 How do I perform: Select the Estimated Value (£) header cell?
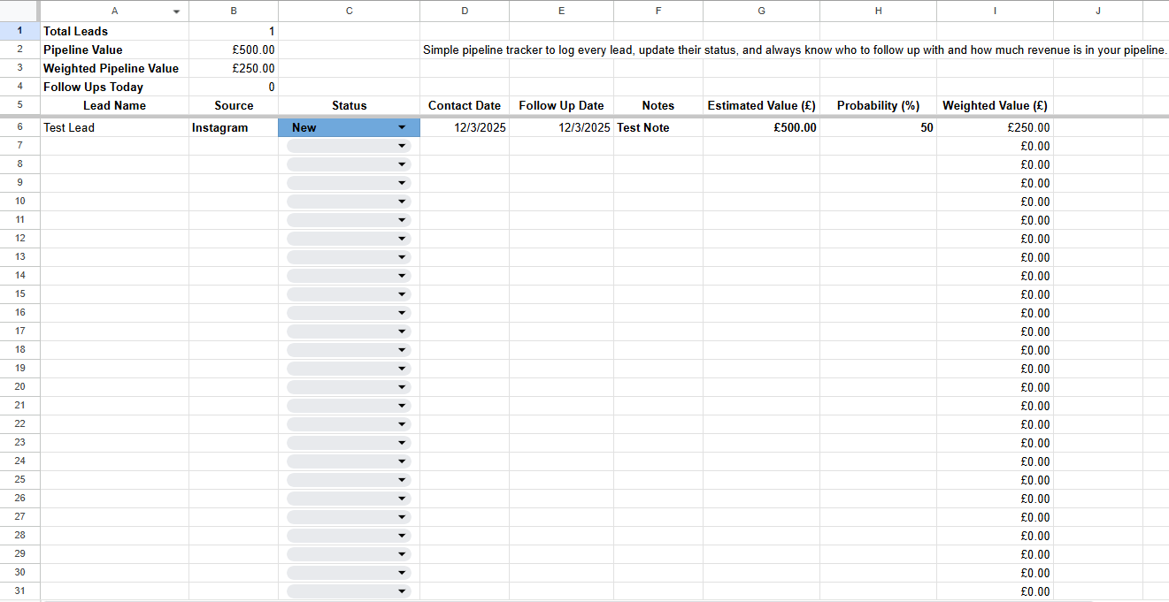point(761,105)
